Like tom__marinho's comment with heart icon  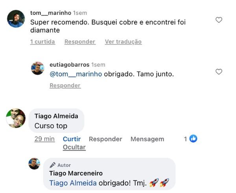coord(219,20)
